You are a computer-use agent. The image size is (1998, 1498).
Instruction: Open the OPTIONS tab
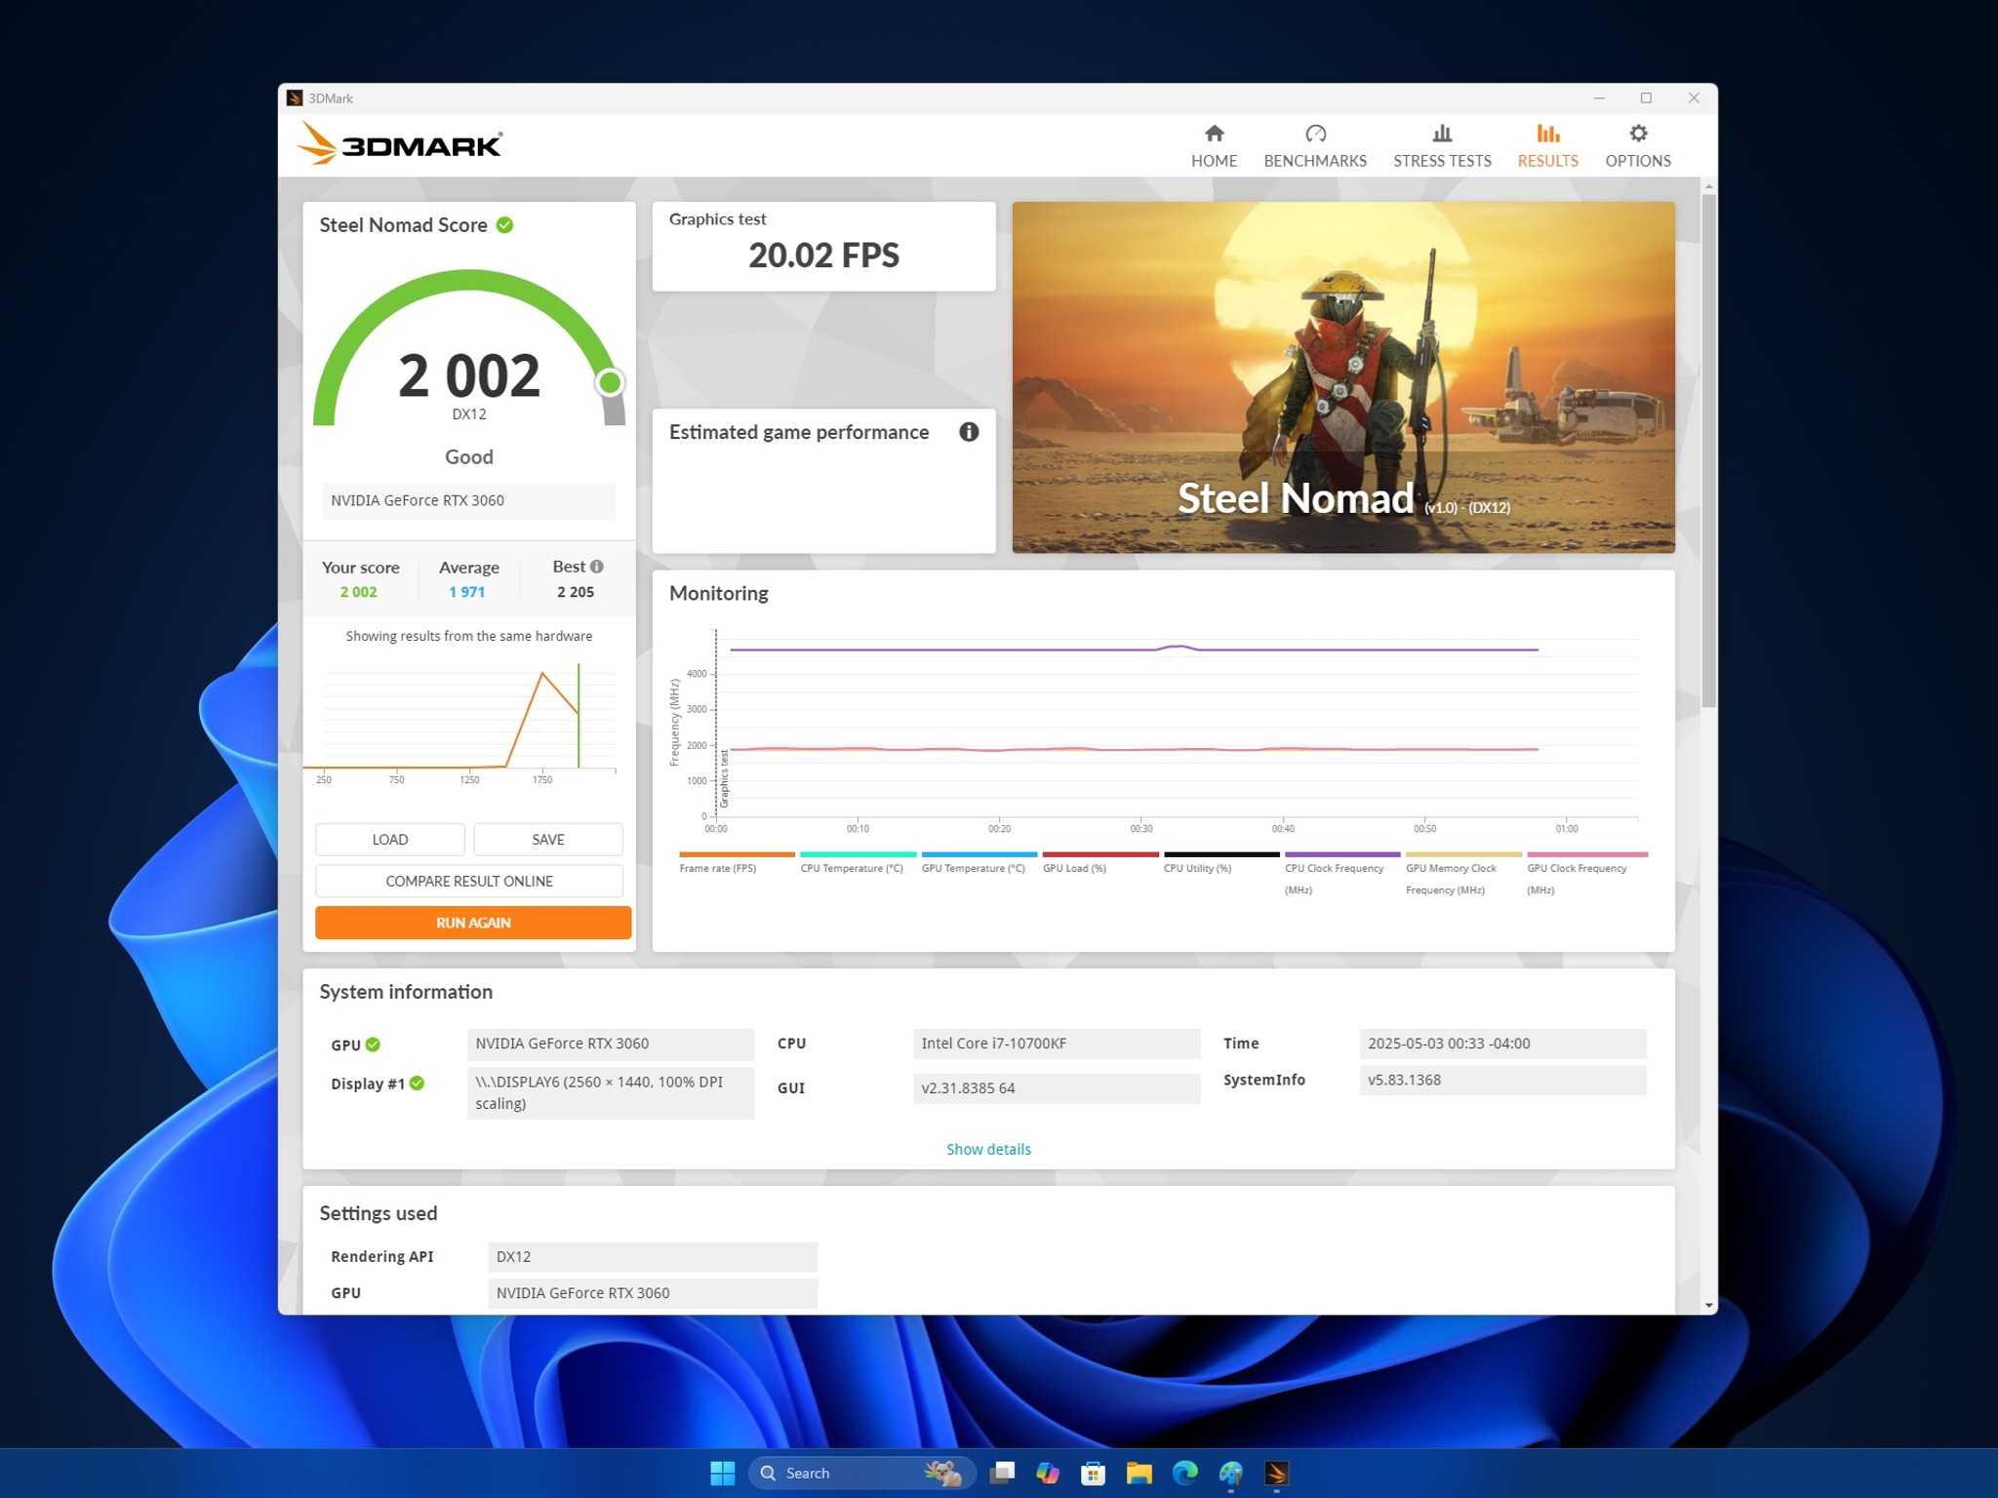pos(1638,146)
